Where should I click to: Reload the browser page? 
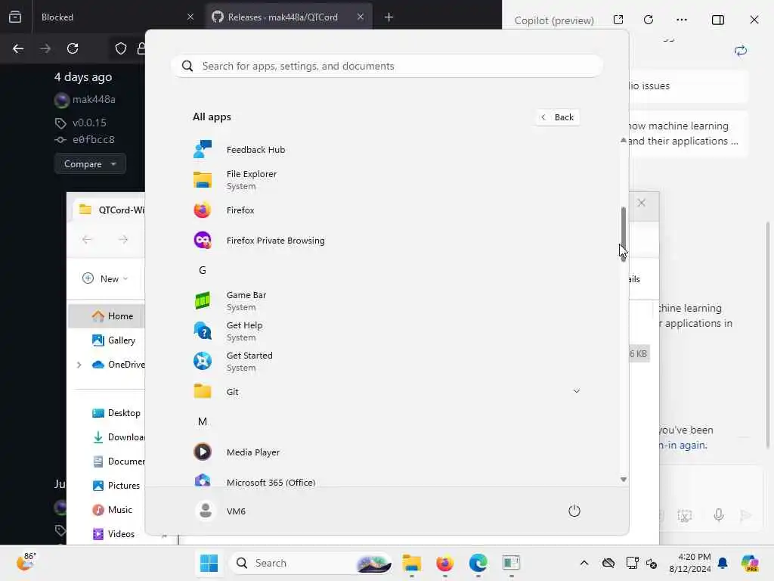click(73, 48)
